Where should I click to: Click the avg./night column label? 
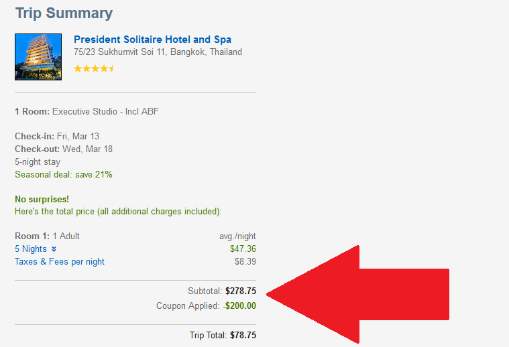pos(237,236)
